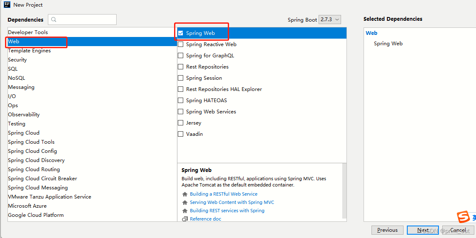Click the Reference doc icon
The width and height of the screenshot is (476, 238).
[184, 219]
